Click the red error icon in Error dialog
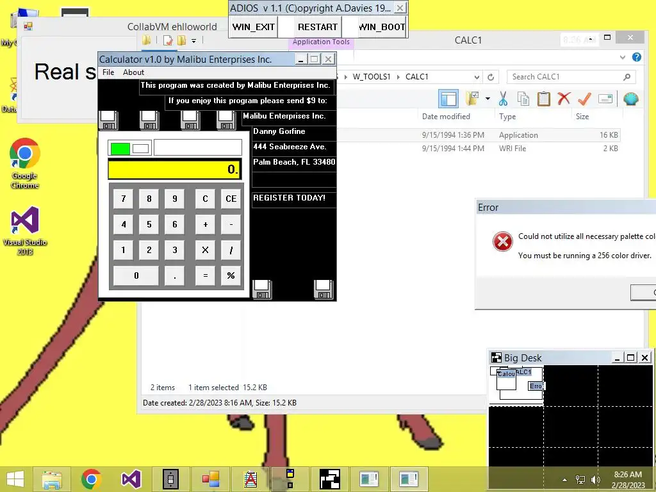The image size is (656, 492). coord(502,242)
